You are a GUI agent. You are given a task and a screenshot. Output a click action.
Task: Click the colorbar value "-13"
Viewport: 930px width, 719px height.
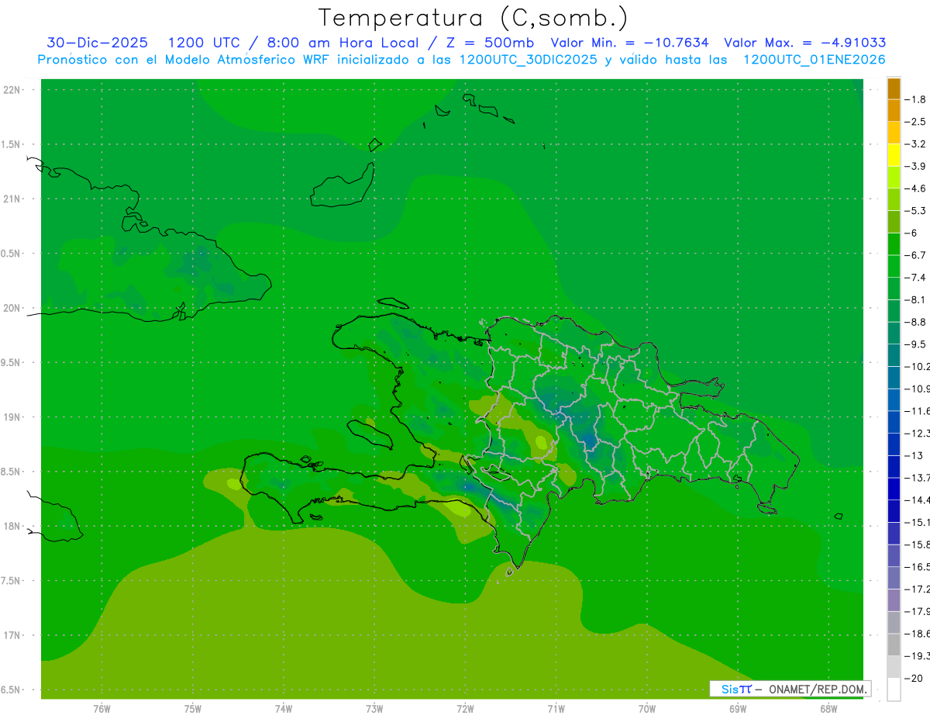[x=914, y=455]
